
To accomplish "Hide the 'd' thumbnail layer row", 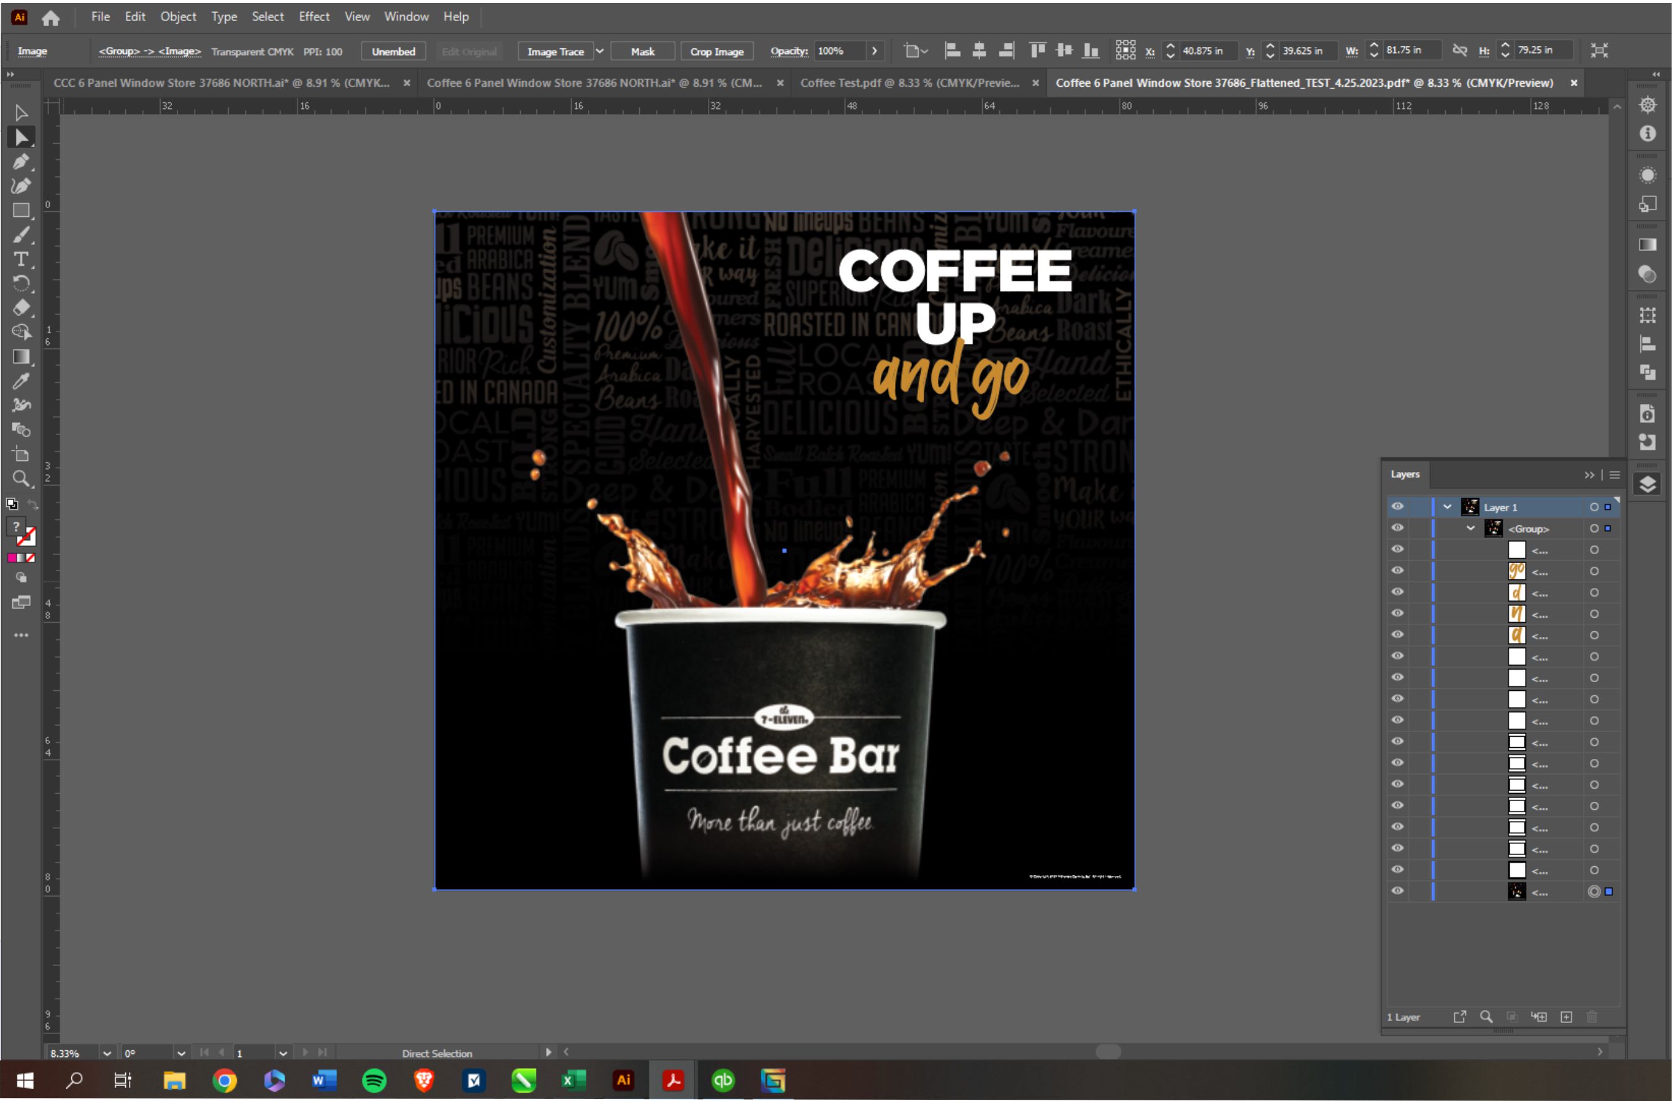I will (x=1397, y=592).
